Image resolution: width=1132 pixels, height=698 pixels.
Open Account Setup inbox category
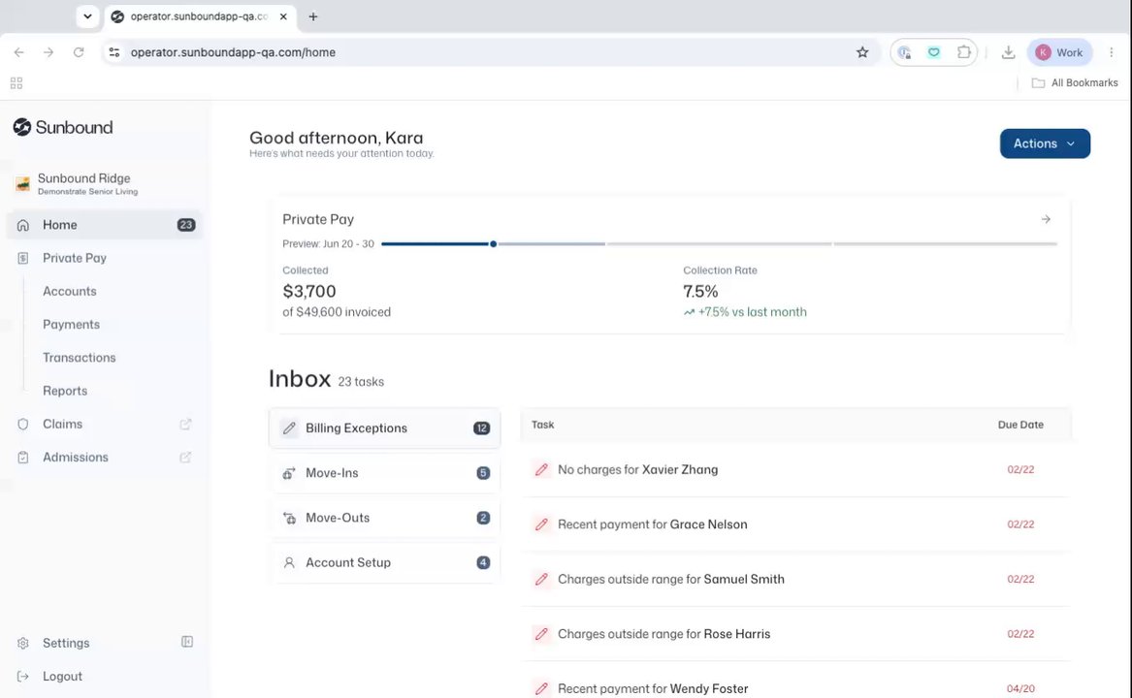click(384, 562)
